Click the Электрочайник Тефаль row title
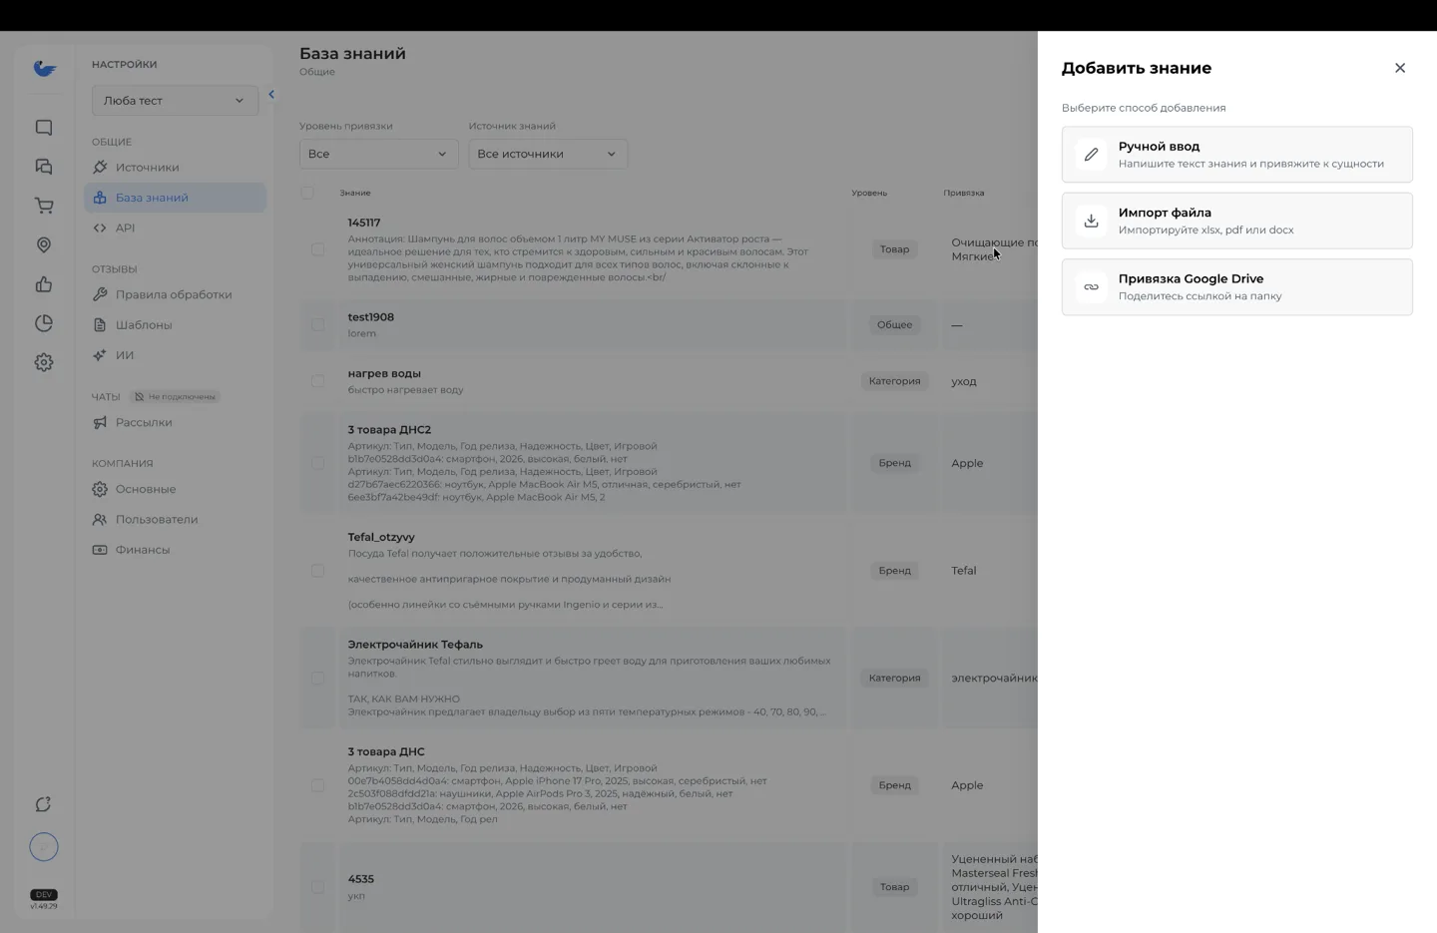Screen dimensions: 1437x933 (415, 645)
